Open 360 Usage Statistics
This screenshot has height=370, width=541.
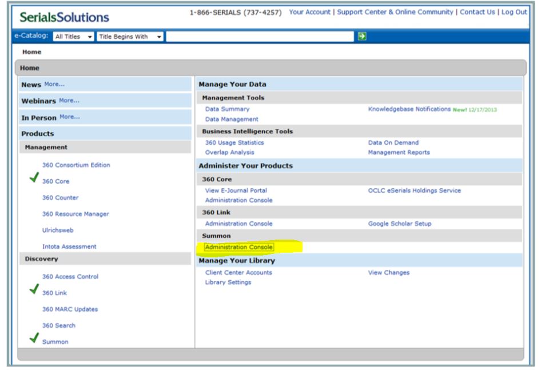tap(234, 142)
